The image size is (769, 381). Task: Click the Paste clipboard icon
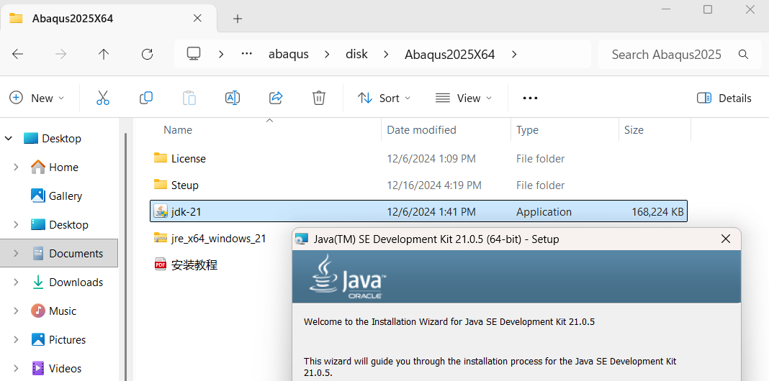(189, 98)
